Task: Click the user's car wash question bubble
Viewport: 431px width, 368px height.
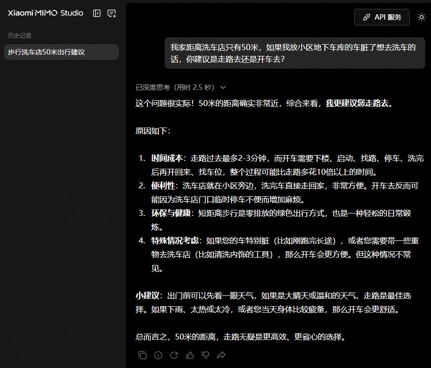Action: [294, 53]
